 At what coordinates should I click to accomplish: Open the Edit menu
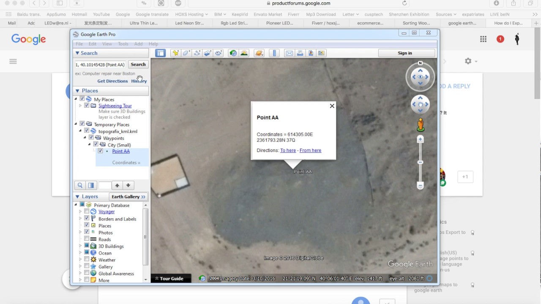tap(93, 44)
